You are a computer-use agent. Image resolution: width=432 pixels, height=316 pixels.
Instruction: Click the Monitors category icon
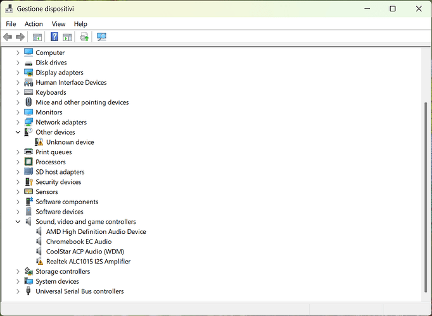coord(29,112)
